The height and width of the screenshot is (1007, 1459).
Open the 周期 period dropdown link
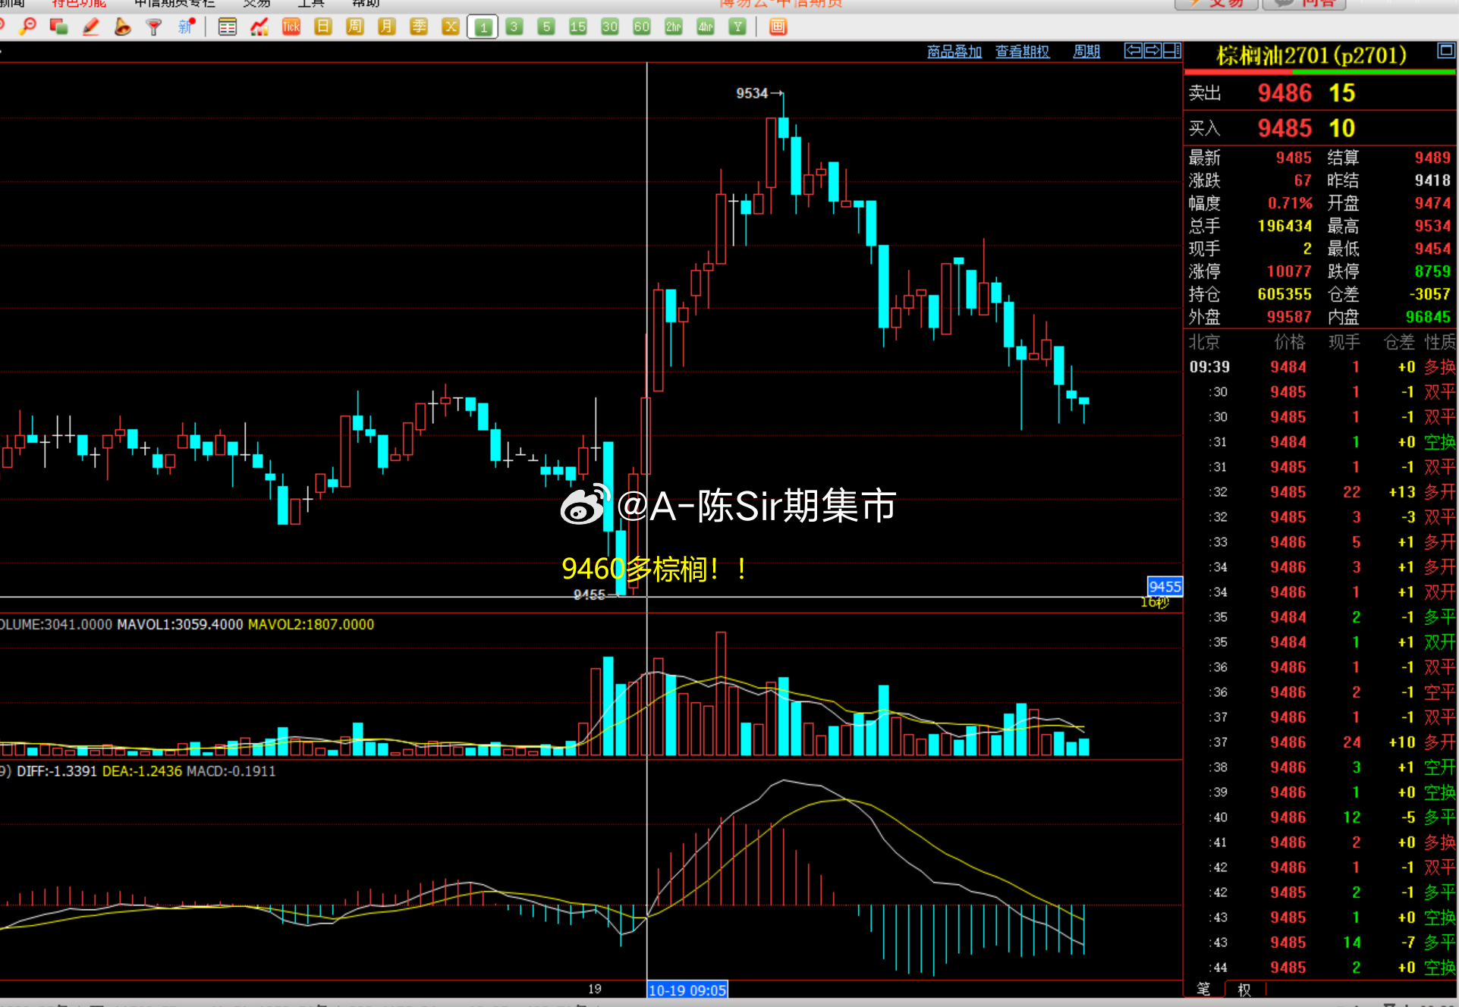pyautogui.click(x=1086, y=52)
